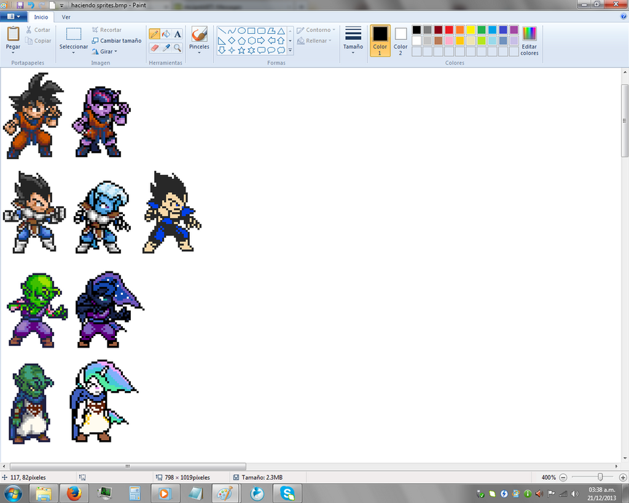Image resolution: width=629 pixels, height=503 pixels.
Task: Pick the purple color swatch
Action: point(514,29)
